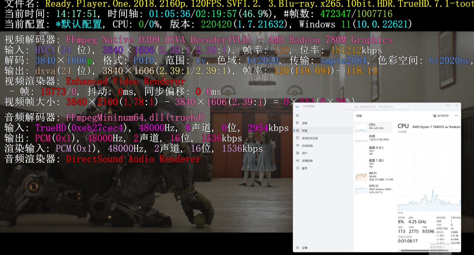474x255 pixels.
Task: Click the bitrate value "181212kbps"
Action: click(356, 50)
